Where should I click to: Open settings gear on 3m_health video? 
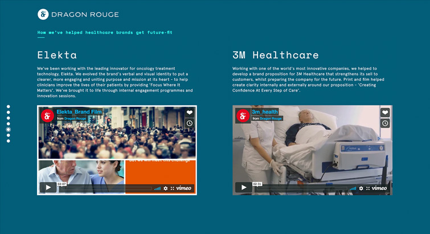[361, 188]
